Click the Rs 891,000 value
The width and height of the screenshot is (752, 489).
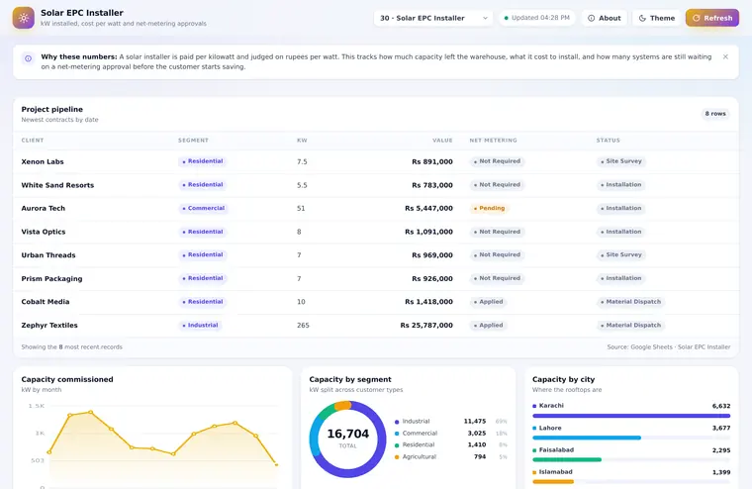pyautogui.click(x=432, y=161)
